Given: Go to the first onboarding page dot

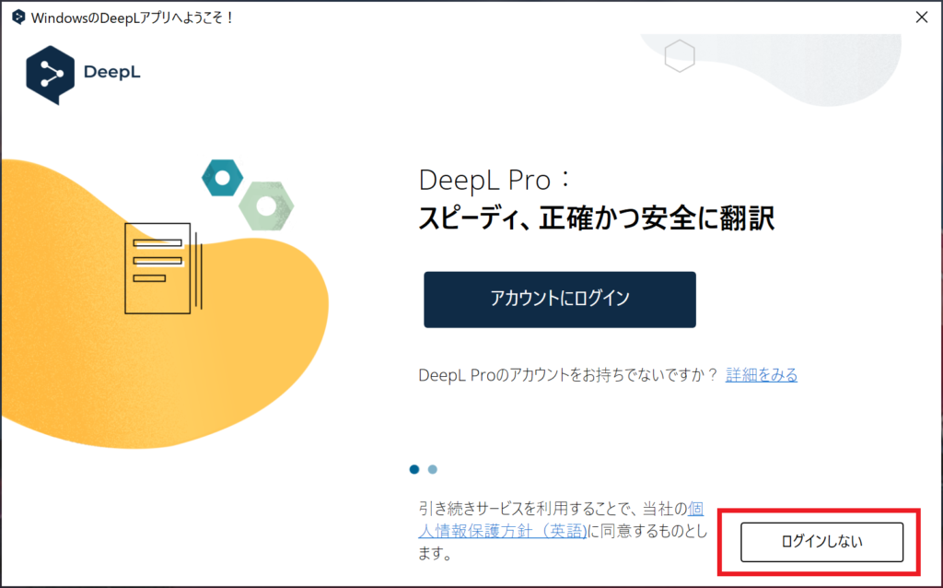Looking at the screenshot, I should point(414,469).
